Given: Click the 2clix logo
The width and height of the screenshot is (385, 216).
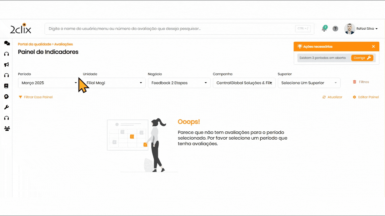Looking at the screenshot, I should pyautogui.click(x=21, y=29).
